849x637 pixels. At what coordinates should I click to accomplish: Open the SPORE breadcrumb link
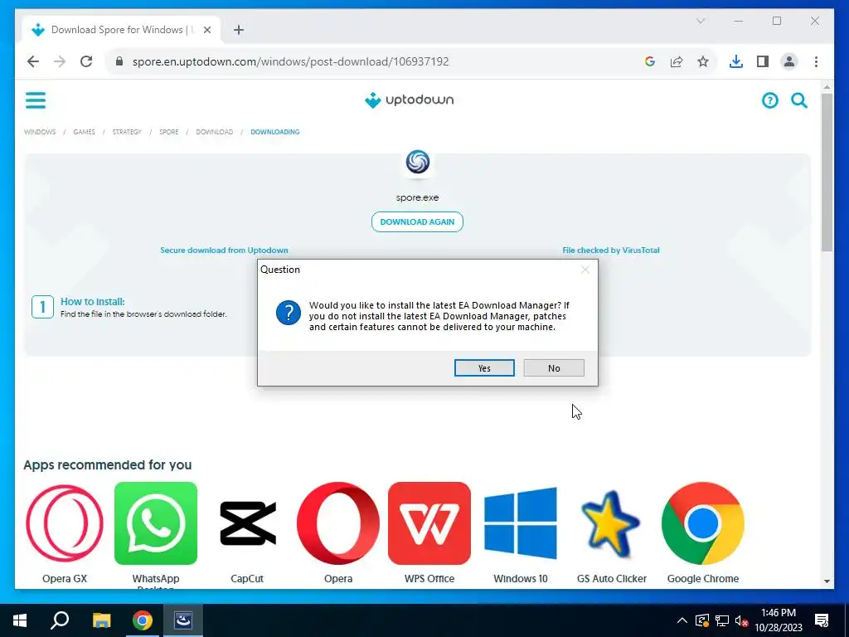point(168,132)
